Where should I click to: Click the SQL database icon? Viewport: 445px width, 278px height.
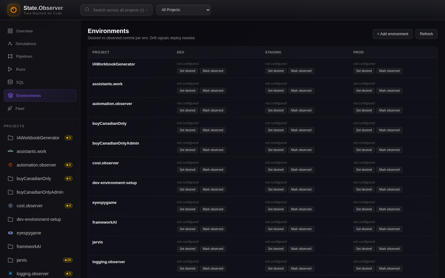click(10, 82)
